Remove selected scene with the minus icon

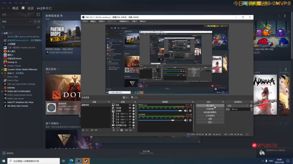87,130
